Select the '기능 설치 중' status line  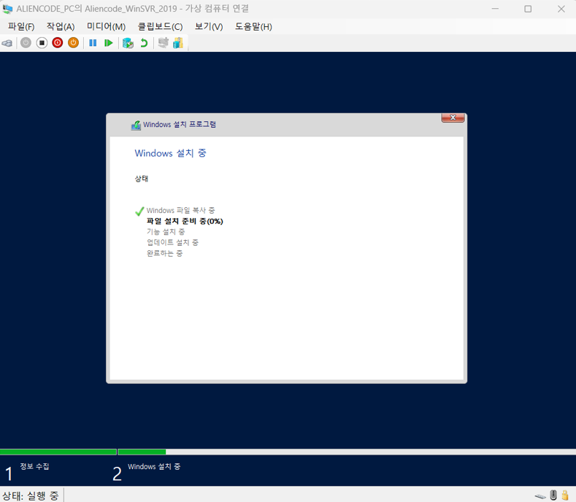[x=166, y=232]
